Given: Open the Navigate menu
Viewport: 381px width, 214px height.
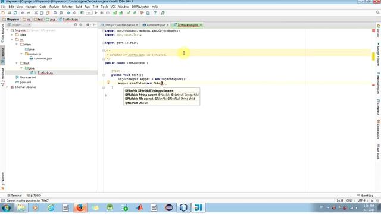Looking at the screenshot, I should pyautogui.click(x=31, y=7).
